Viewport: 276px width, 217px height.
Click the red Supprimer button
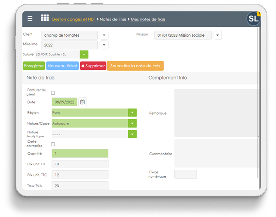pos(93,66)
